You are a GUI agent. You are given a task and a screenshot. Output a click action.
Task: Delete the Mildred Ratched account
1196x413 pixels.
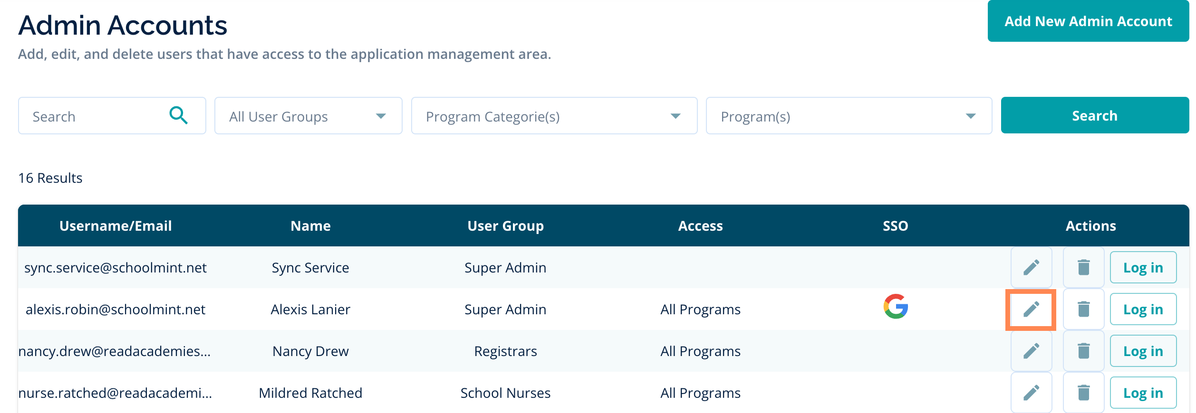(x=1083, y=393)
